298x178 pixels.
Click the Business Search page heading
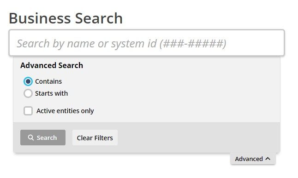tap(66, 18)
